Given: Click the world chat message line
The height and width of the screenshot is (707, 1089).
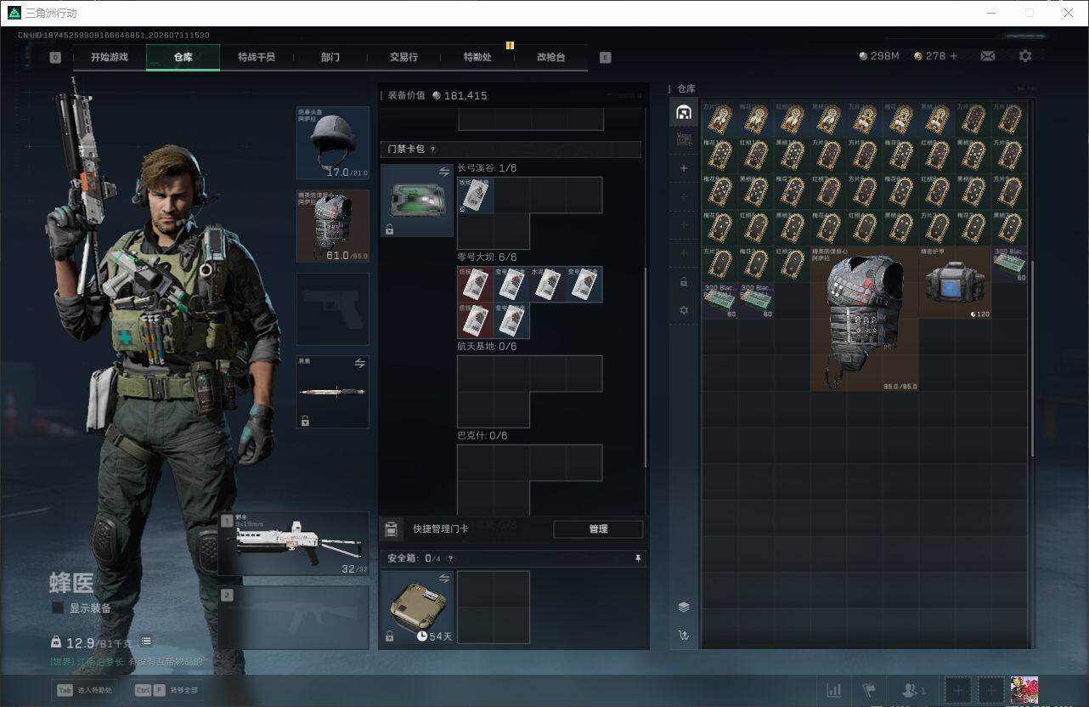Looking at the screenshot, I should coord(127,662).
